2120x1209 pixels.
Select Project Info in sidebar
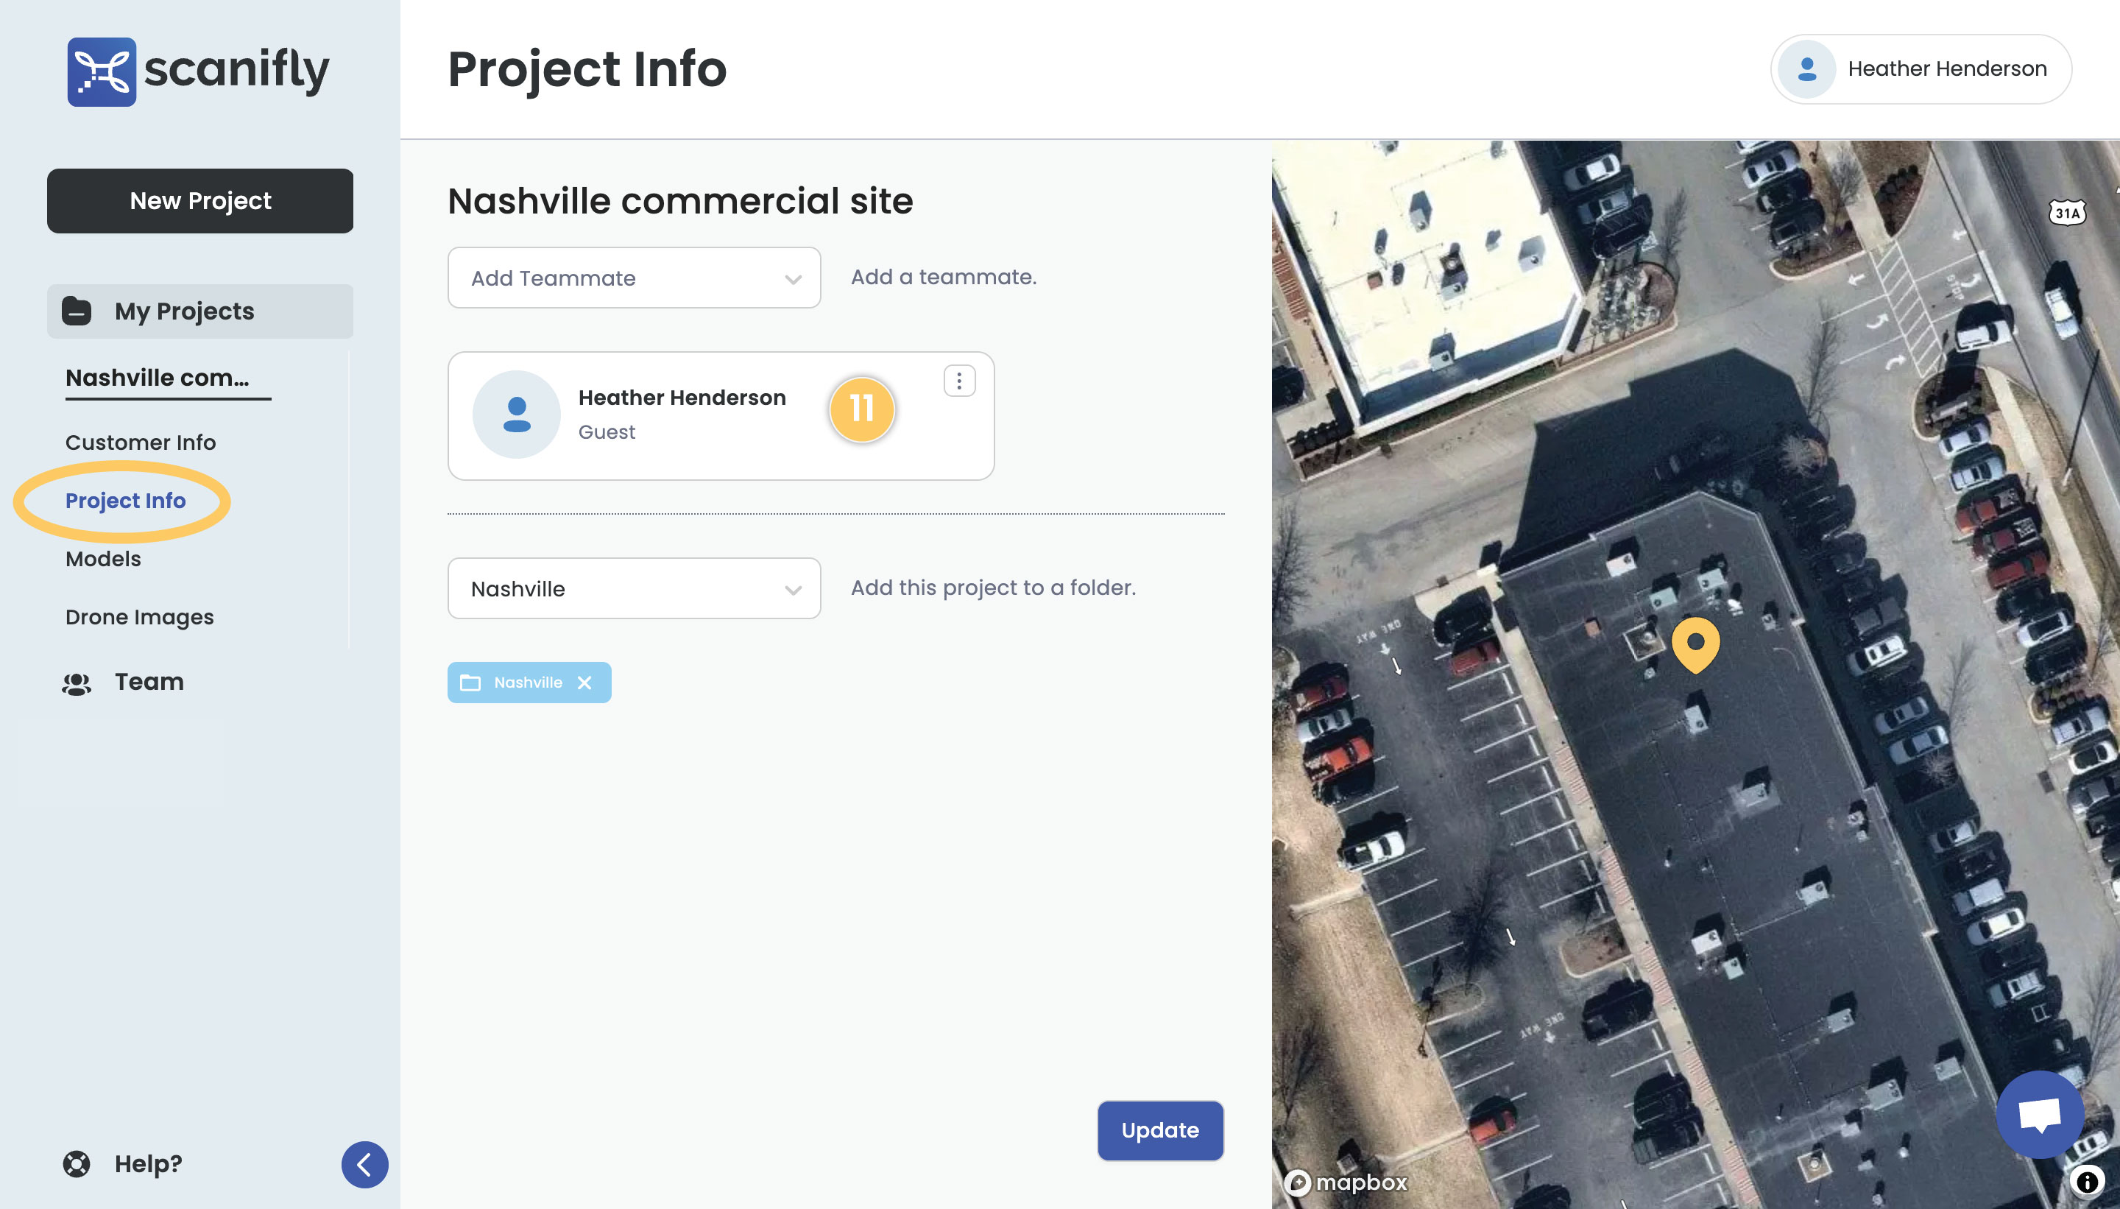(125, 501)
